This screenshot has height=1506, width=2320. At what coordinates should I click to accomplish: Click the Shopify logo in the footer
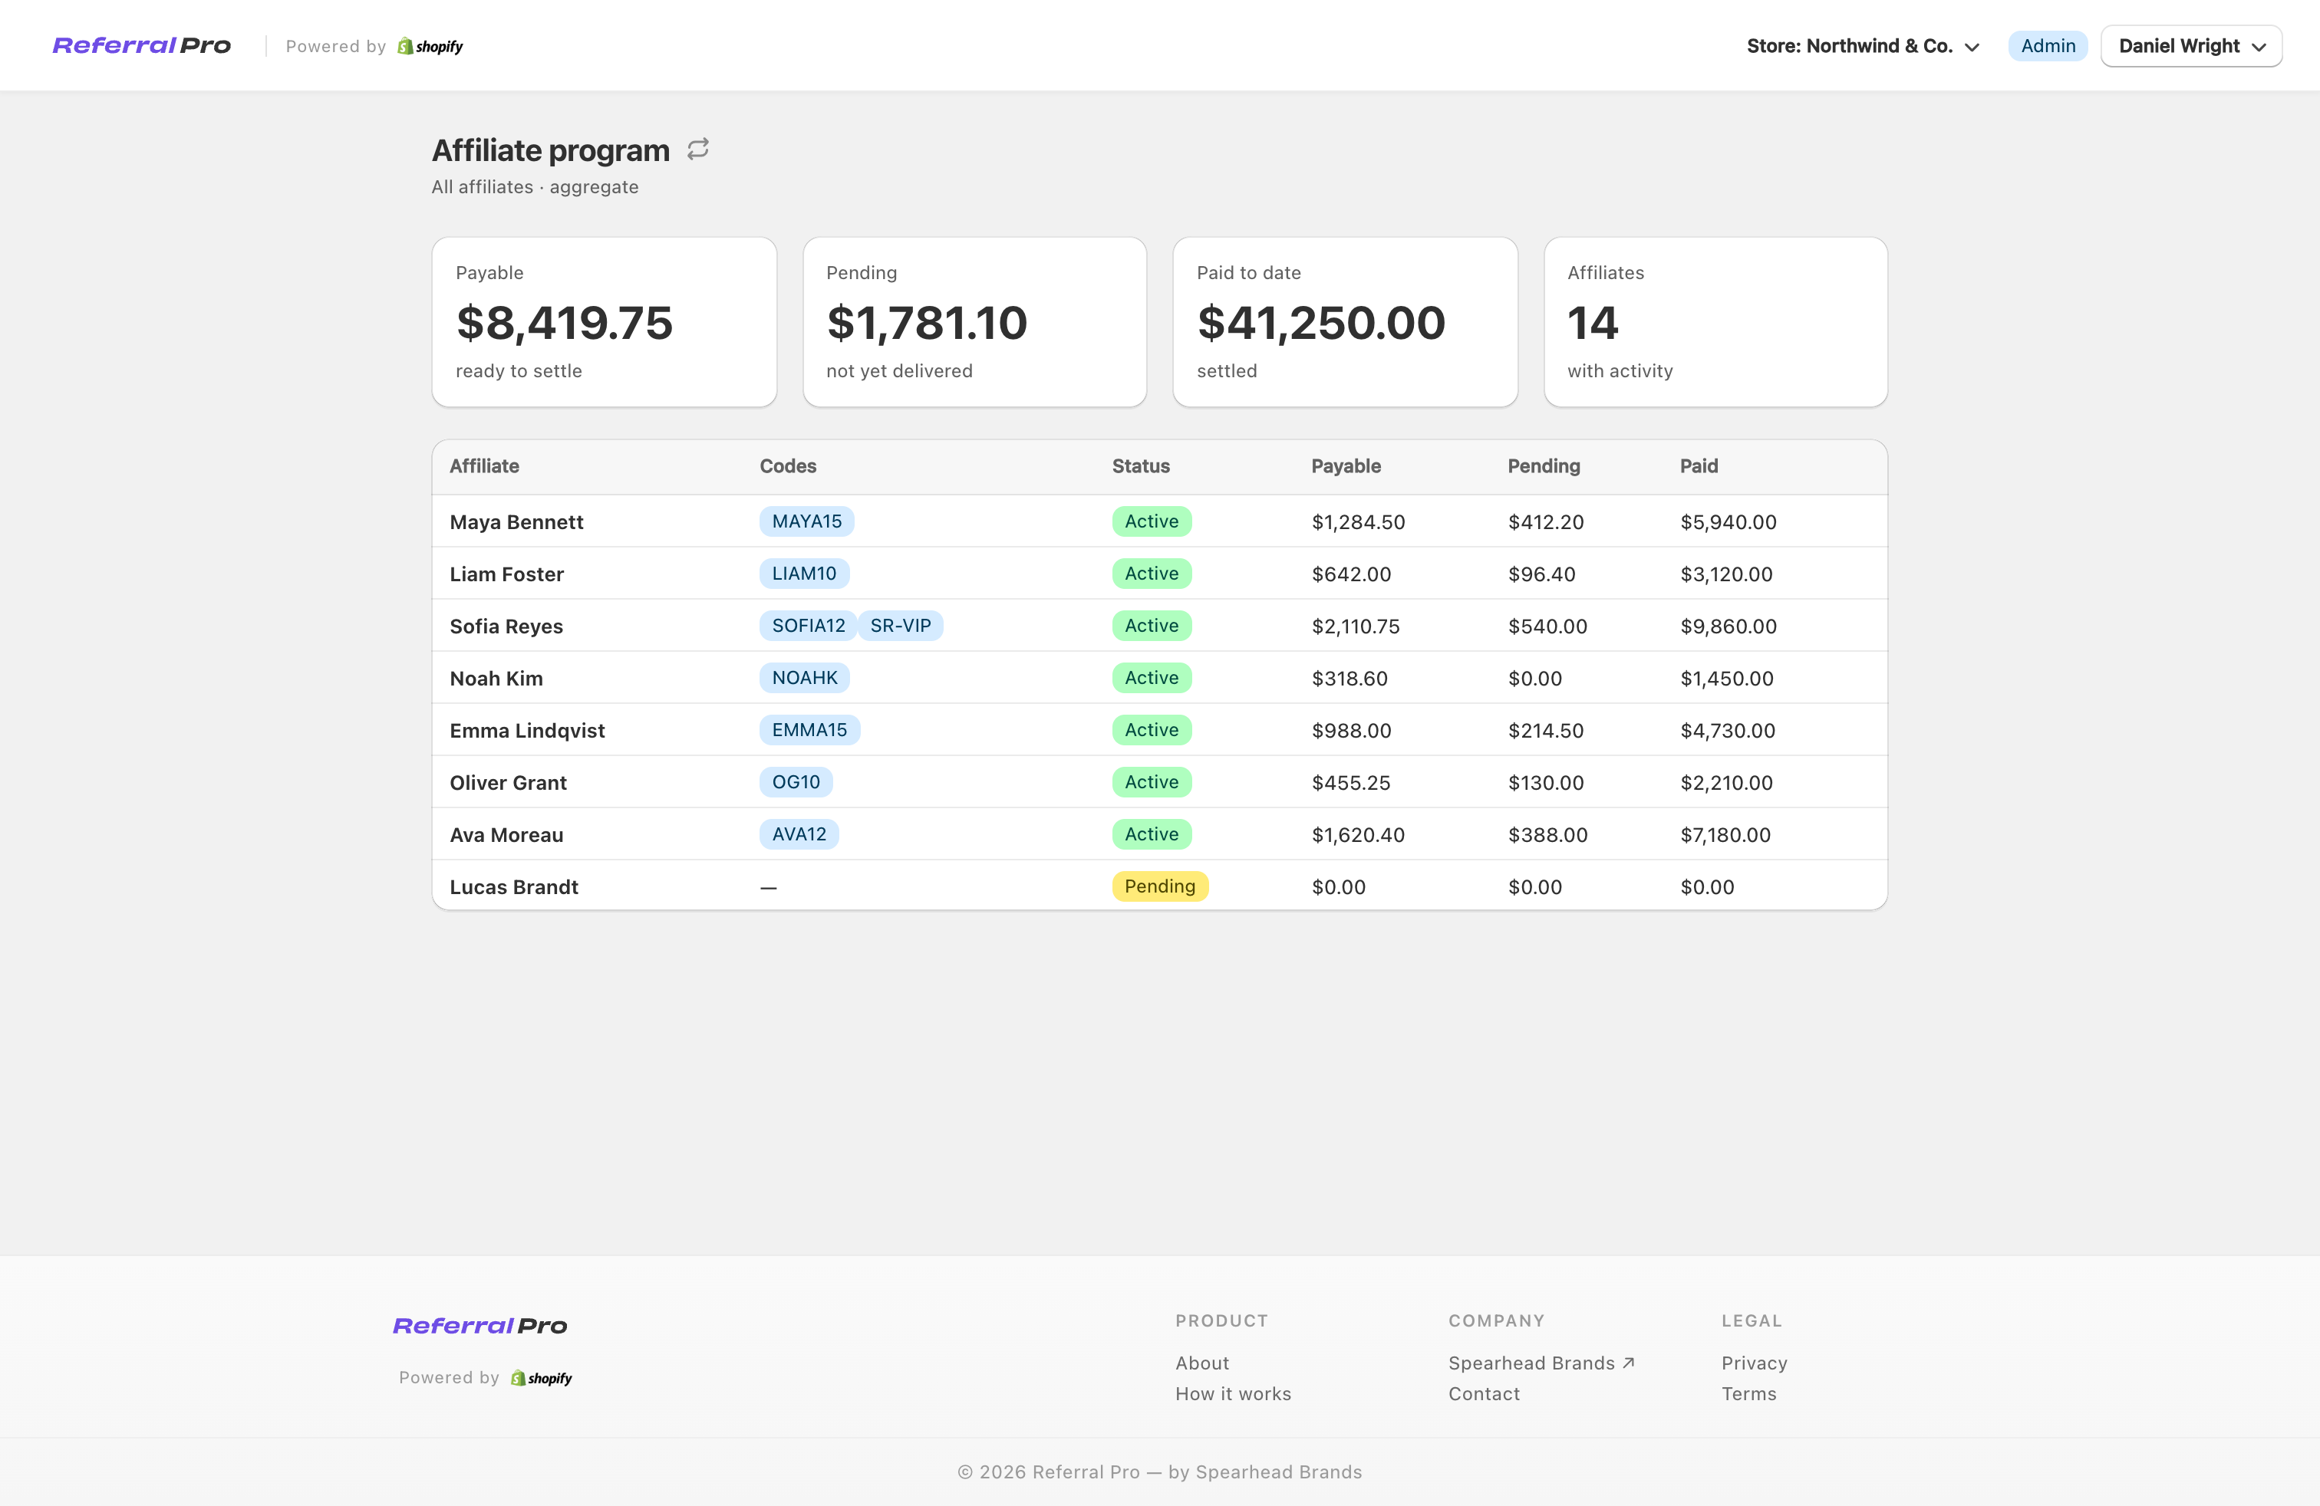tap(542, 1379)
